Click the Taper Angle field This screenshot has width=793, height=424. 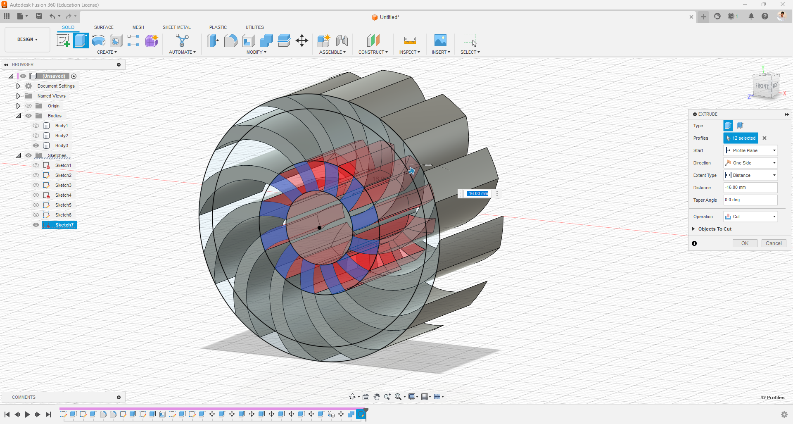tap(750, 200)
